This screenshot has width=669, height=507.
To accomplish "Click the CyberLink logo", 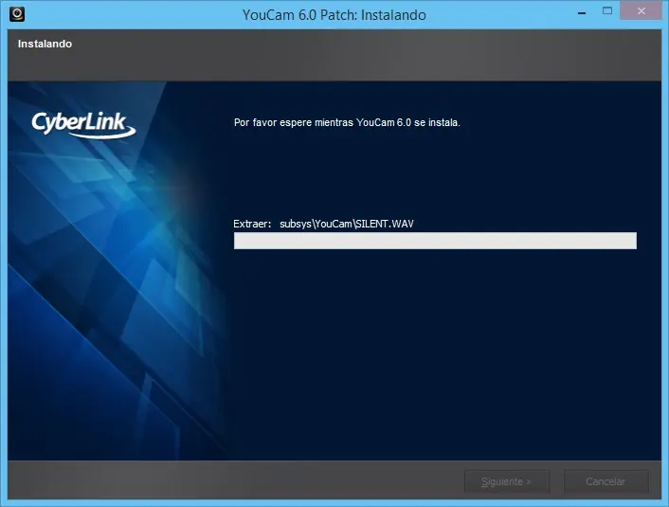I will point(83,124).
